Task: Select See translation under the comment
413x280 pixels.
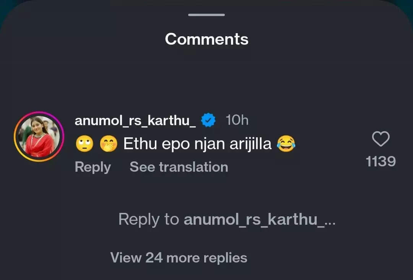Action: (x=179, y=167)
